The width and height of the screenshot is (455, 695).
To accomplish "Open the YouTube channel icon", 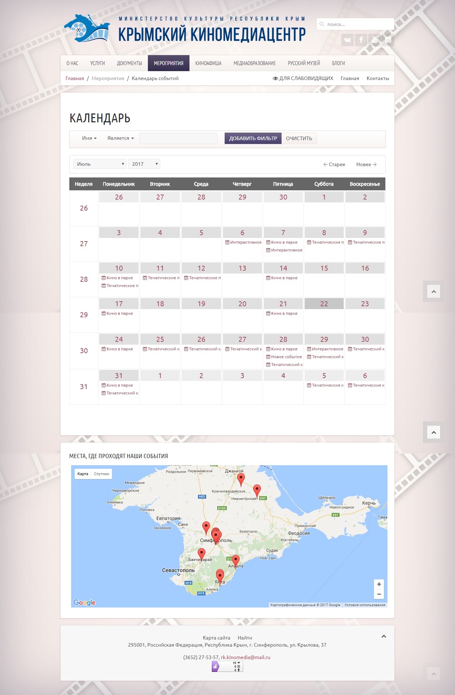I will tap(374, 40).
